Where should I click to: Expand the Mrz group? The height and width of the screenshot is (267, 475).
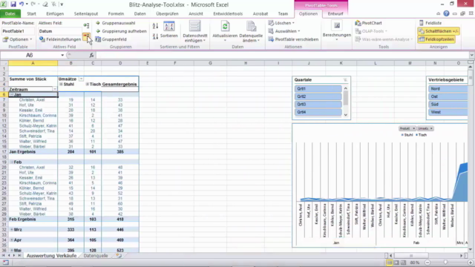(12, 230)
